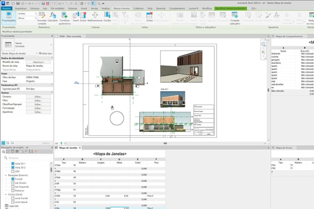Screen dimensions: 314x209
Task: Switch to the Colaborar ribbon tab
Action: click(138, 8)
